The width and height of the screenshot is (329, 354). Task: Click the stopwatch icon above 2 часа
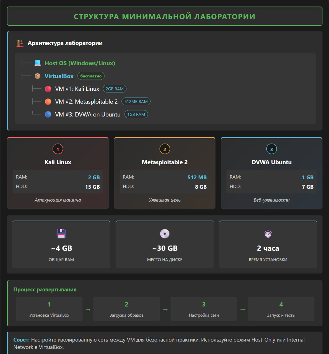(268, 234)
